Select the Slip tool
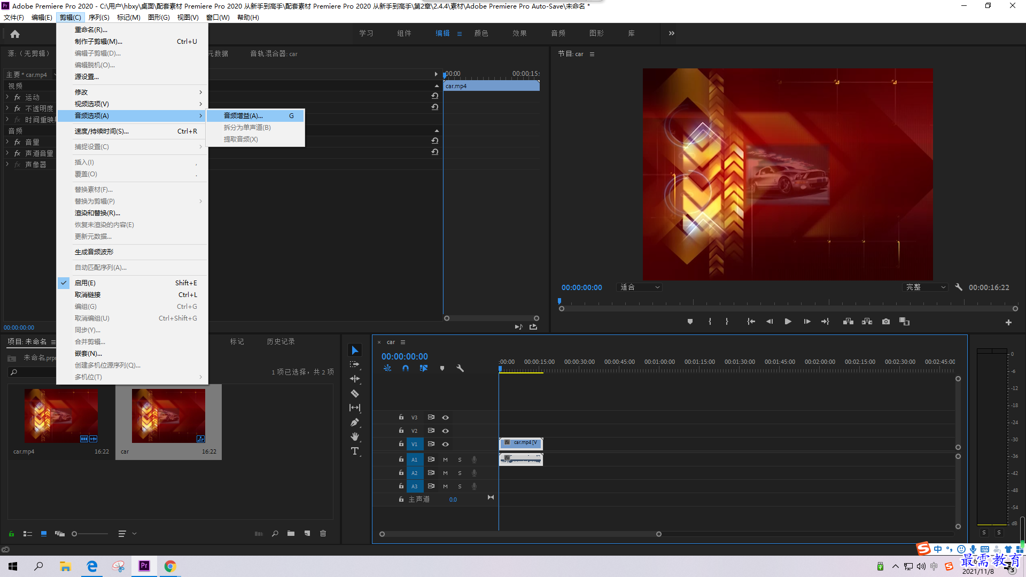1026x577 pixels. click(x=355, y=408)
